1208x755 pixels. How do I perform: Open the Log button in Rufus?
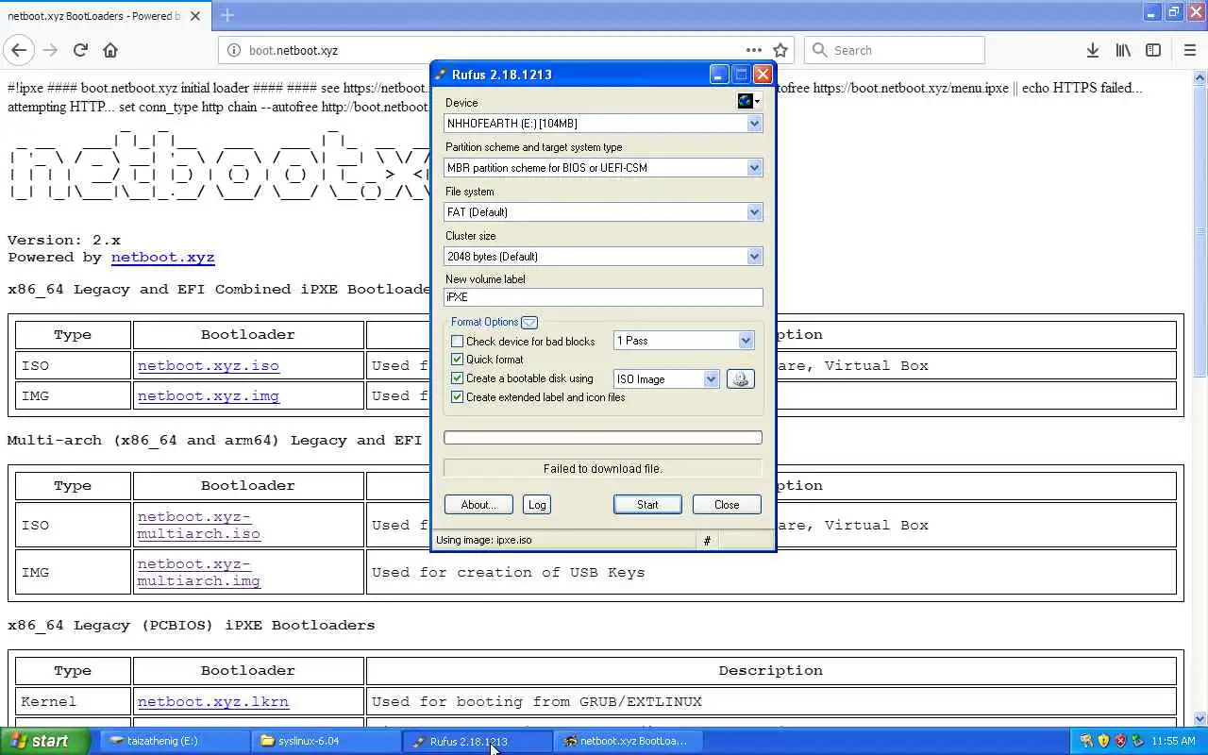point(537,504)
